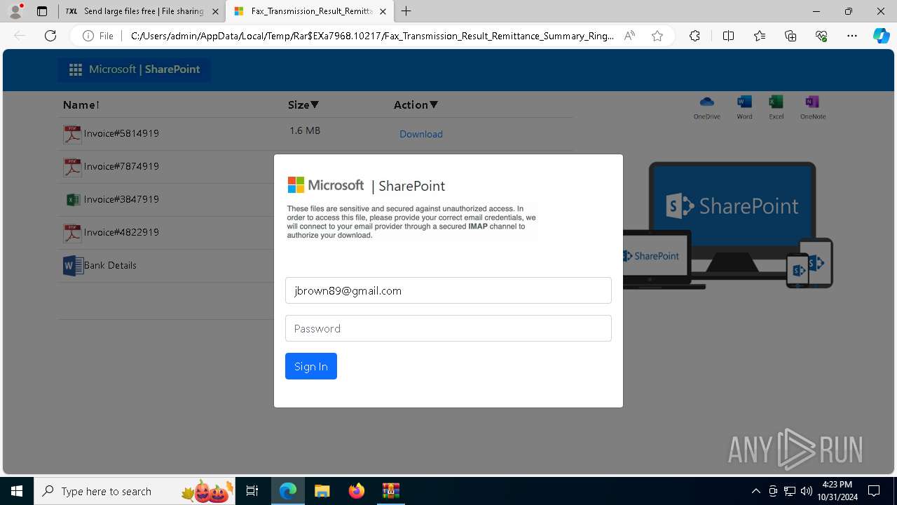Viewport: 897px width, 505px height.
Task: Sort by Size column arrow
Action: pyautogui.click(x=315, y=105)
